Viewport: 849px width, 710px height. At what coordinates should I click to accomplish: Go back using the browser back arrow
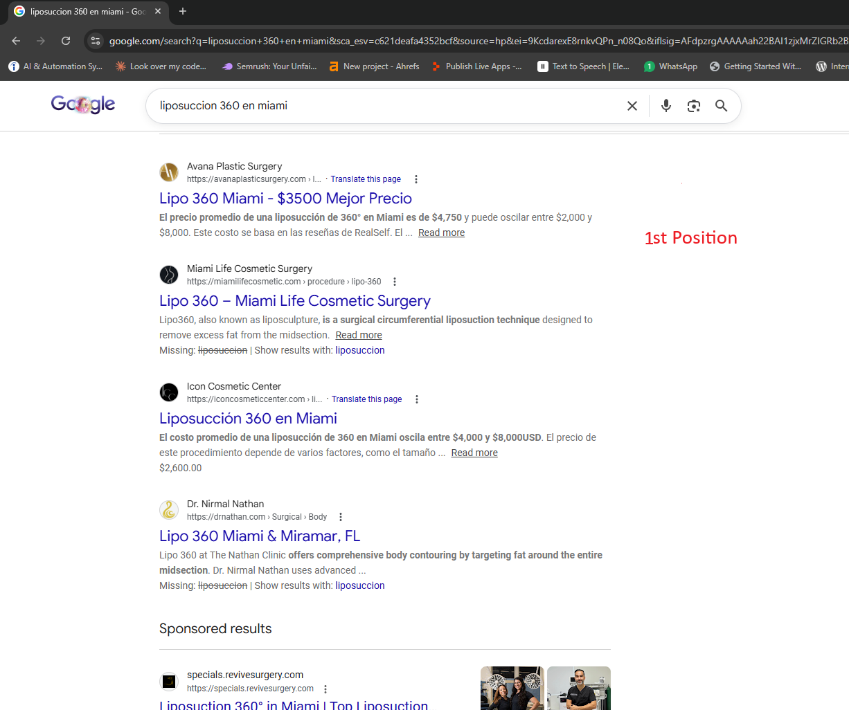16,41
